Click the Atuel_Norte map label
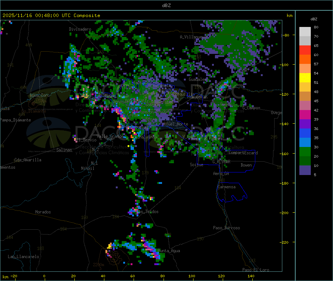 (176, 124)
